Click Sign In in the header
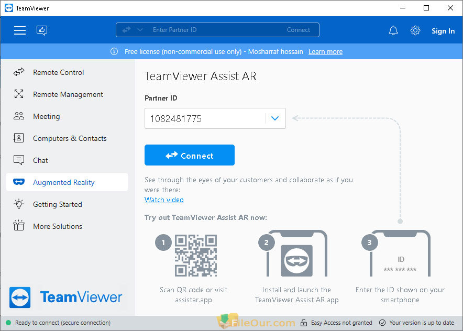Image resolution: width=463 pixels, height=331 pixels. (443, 31)
